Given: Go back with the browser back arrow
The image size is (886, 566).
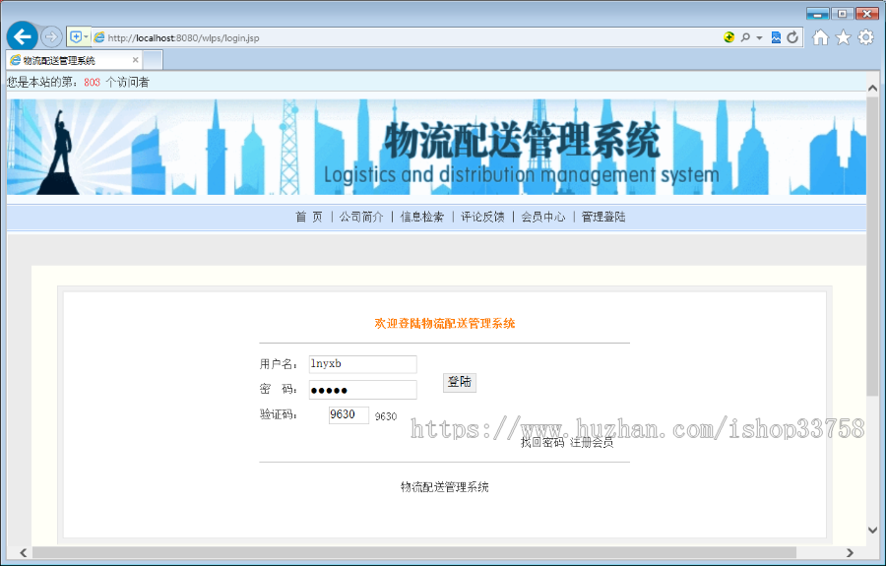Looking at the screenshot, I should (22, 37).
